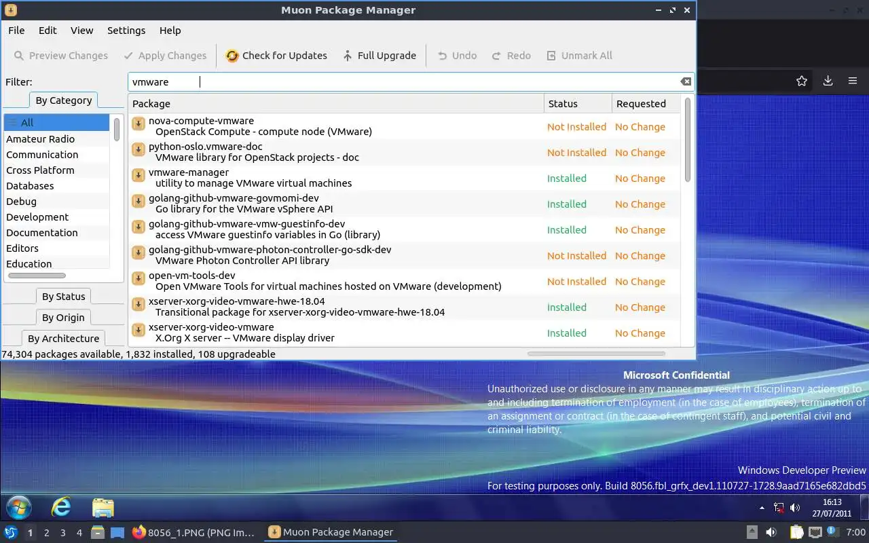Switch to workspace 2 in the panel
This screenshot has width=869, height=543.
click(46, 533)
